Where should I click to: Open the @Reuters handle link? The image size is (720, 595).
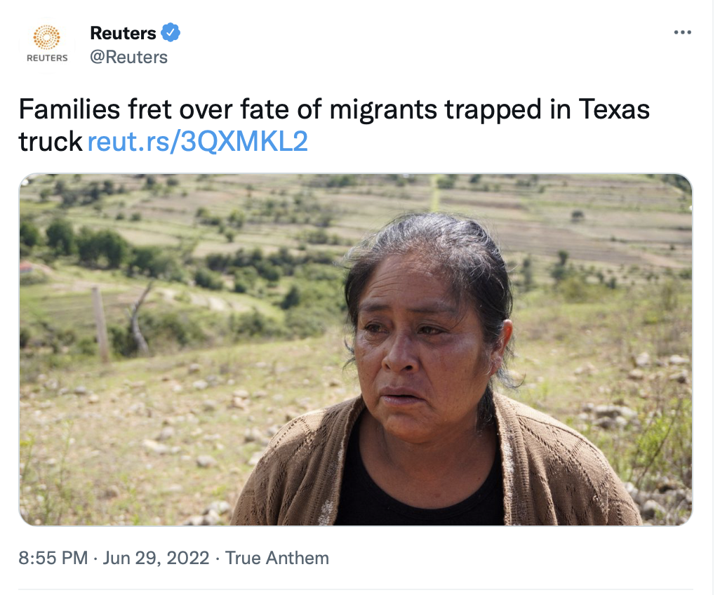coord(128,58)
